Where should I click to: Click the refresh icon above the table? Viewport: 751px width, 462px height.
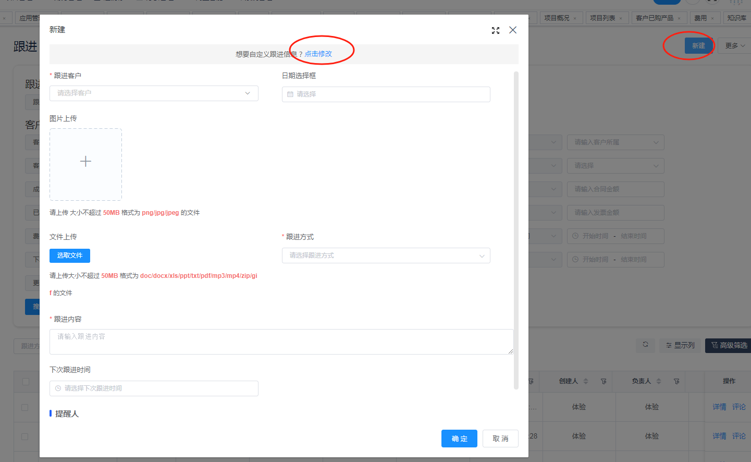(645, 345)
